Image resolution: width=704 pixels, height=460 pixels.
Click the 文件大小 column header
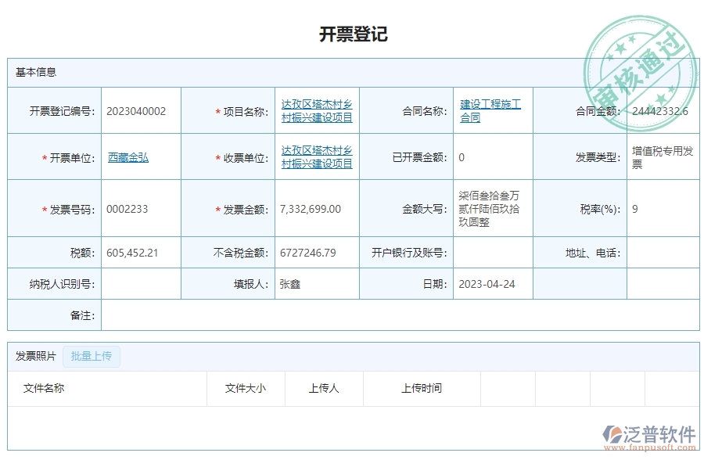[245, 388]
